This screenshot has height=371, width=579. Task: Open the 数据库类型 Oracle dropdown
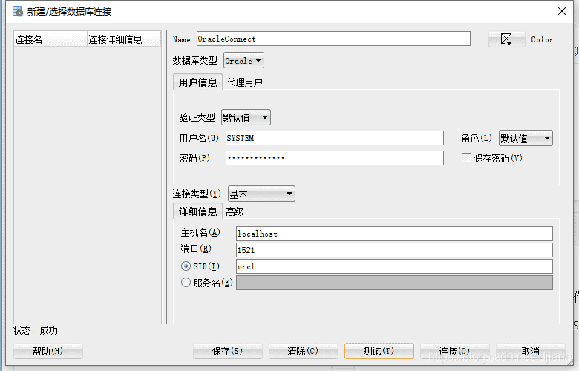[x=243, y=61]
